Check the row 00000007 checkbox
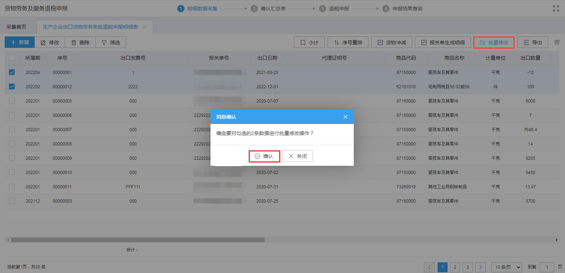565x273 pixels. point(12,129)
